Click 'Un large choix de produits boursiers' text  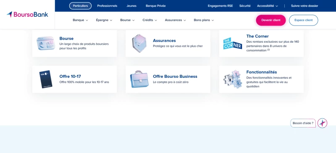(84, 44)
